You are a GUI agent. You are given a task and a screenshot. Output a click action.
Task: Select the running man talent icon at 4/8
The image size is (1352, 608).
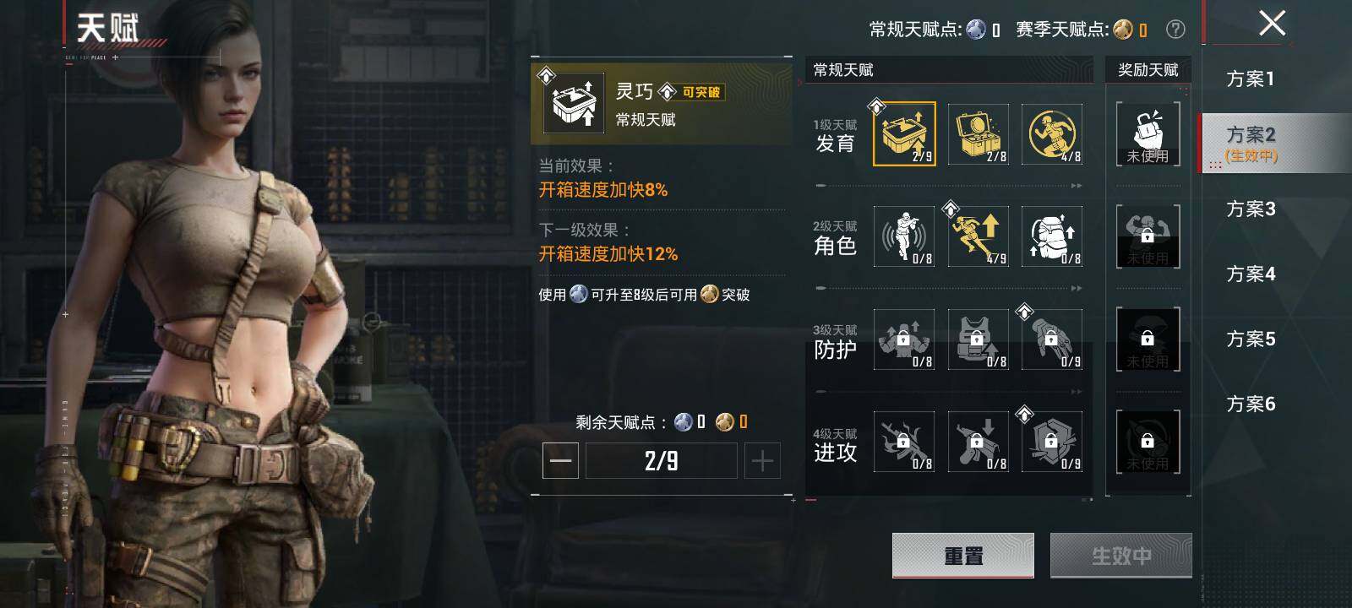click(1052, 134)
